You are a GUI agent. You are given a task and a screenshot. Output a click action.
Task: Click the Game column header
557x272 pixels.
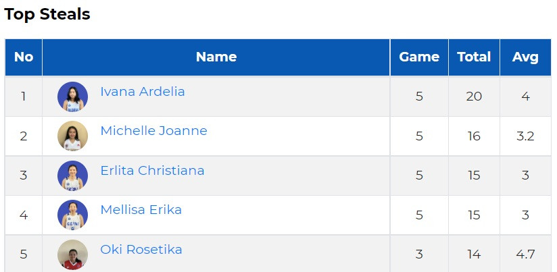click(x=419, y=57)
